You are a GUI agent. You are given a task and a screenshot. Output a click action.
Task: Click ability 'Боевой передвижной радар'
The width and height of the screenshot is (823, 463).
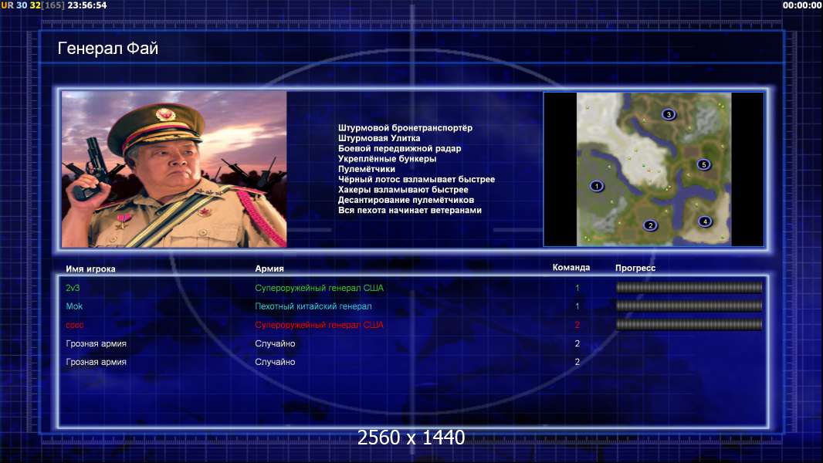(x=399, y=148)
